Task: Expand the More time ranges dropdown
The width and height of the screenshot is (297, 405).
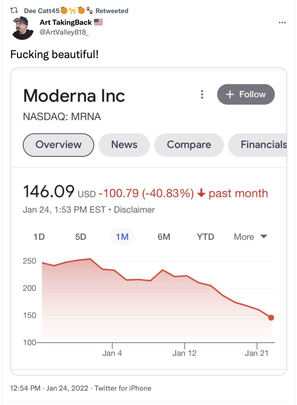Action: pyautogui.click(x=250, y=237)
